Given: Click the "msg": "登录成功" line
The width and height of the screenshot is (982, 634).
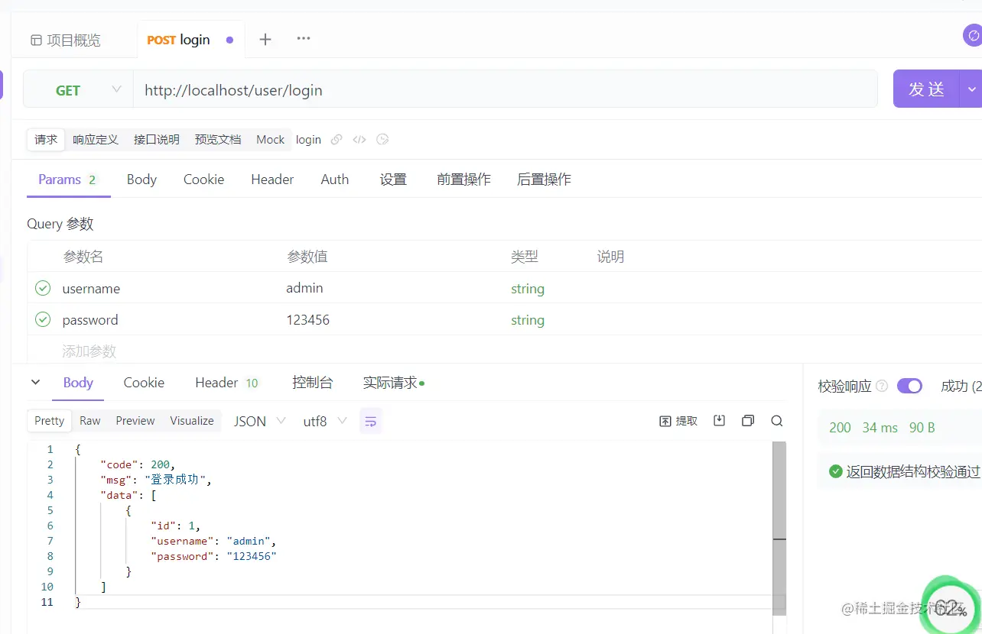Looking at the screenshot, I should 155,480.
